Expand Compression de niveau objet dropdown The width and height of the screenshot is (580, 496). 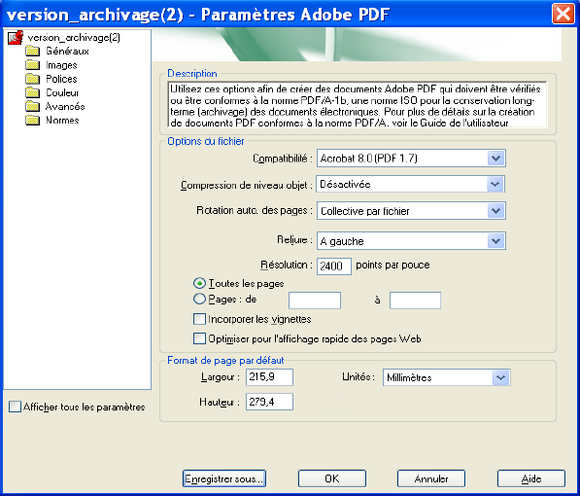411,185
